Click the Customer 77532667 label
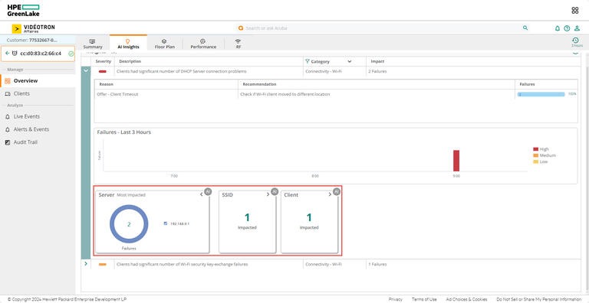Image resolution: width=589 pixels, height=303 pixels. tap(32, 40)
